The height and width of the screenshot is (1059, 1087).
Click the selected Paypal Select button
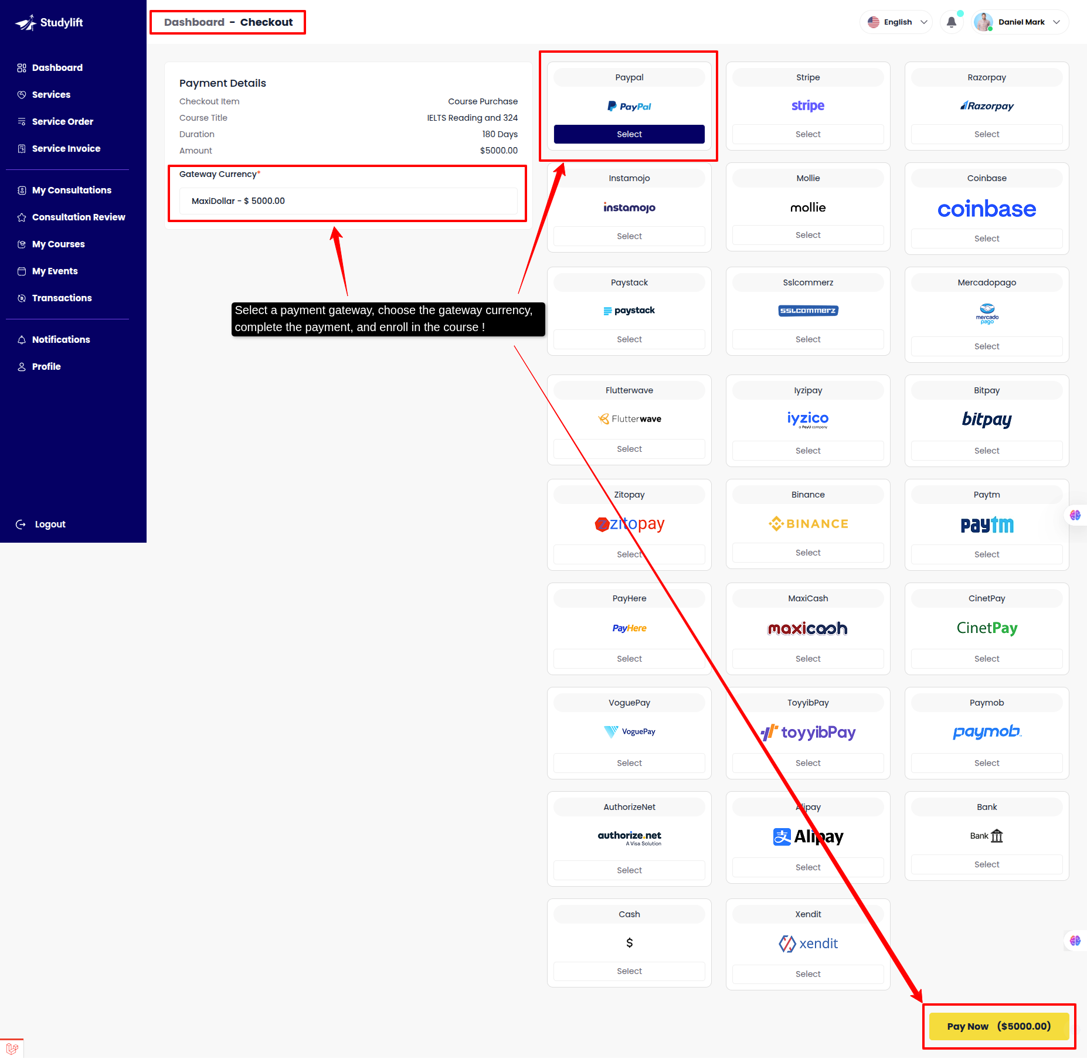pos(629,134)
